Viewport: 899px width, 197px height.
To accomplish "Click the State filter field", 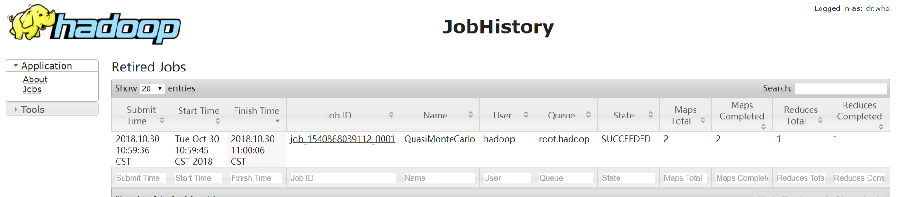I will tap(628, 178).
